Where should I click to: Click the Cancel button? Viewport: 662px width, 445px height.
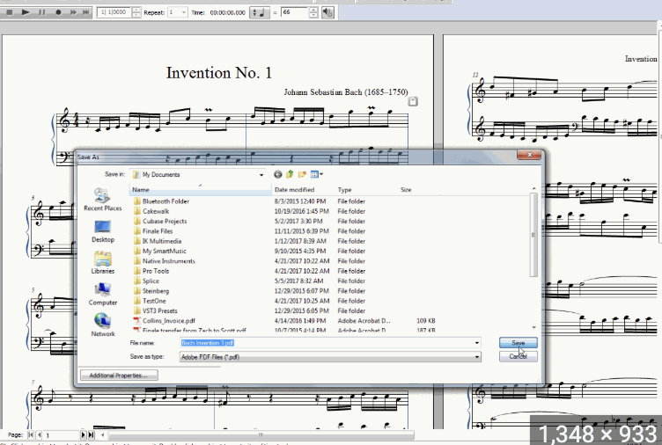pyautogui.click(x=518, y=356)
